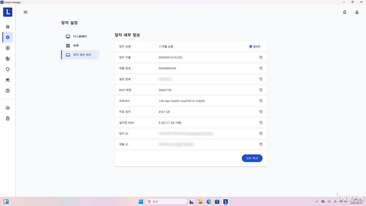The height and width of the screenshot is (206, 366).
Task: Open the system update download icon
Action: (8, 48)
